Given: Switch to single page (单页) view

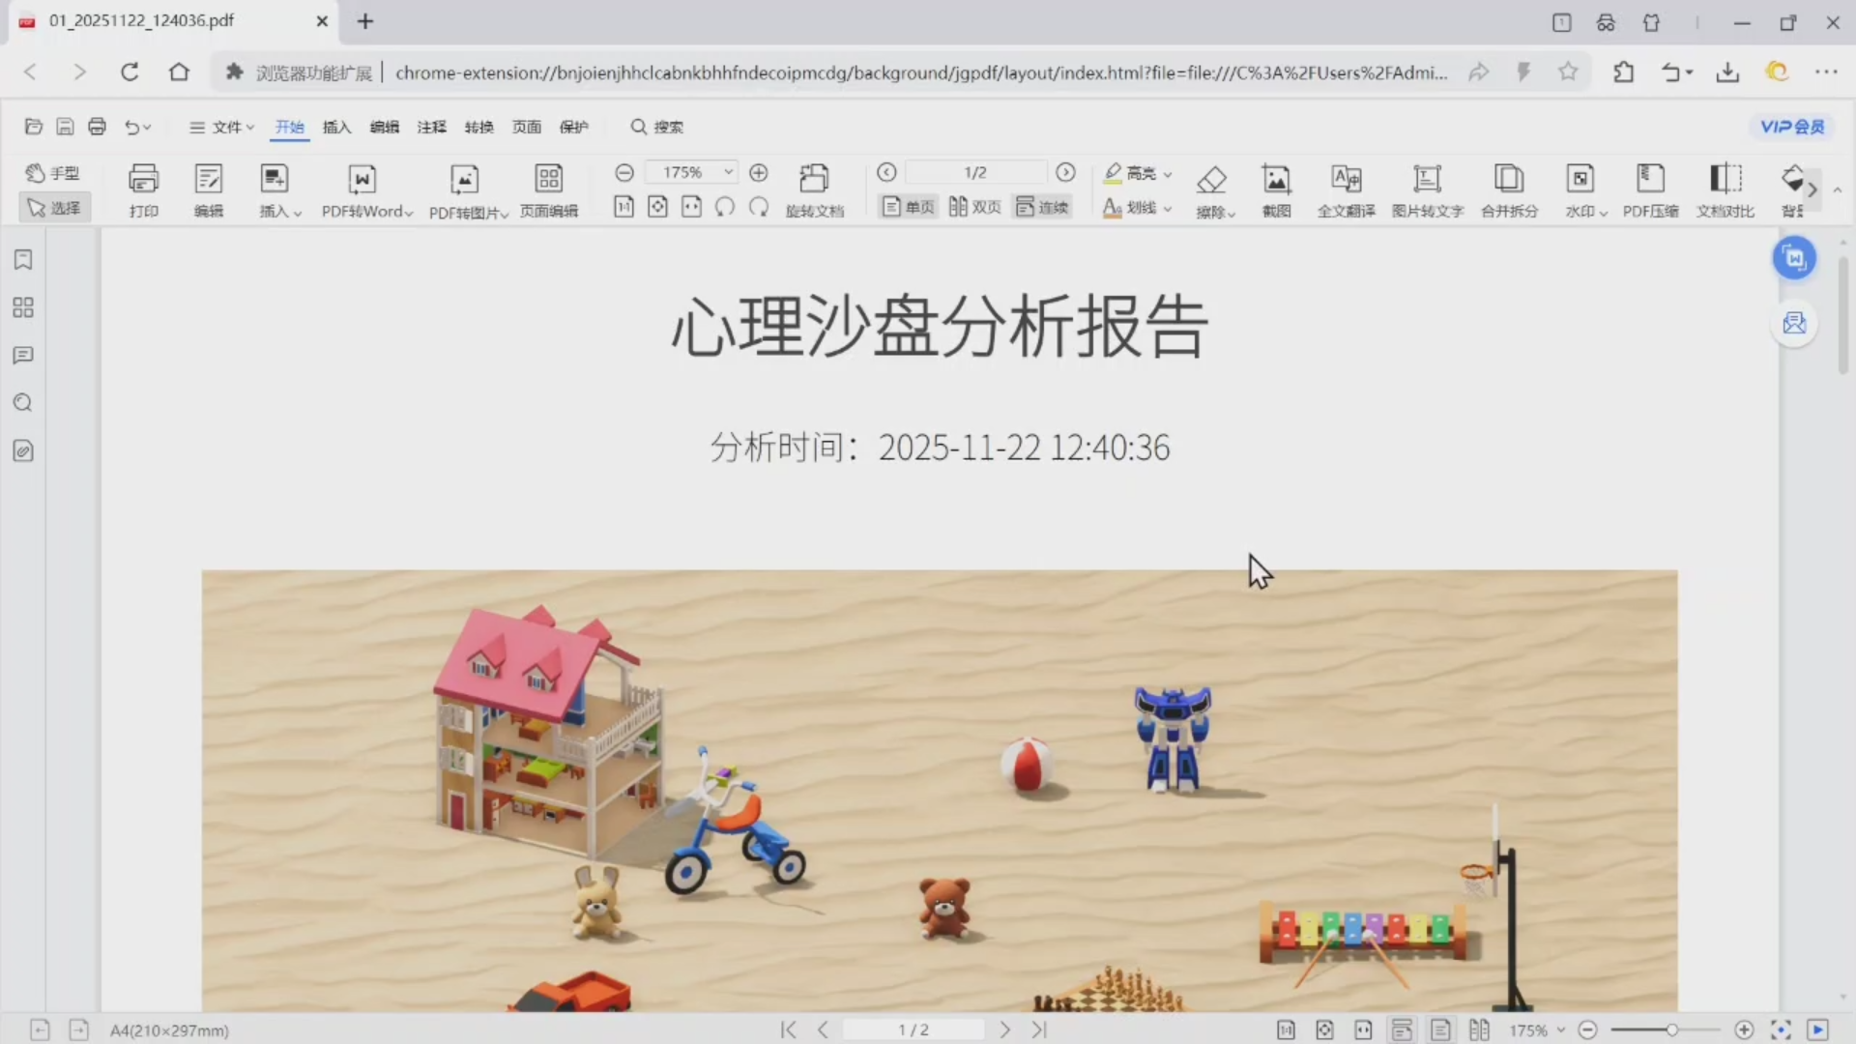Looking at the screenshot, I should (x=909, y=207).
